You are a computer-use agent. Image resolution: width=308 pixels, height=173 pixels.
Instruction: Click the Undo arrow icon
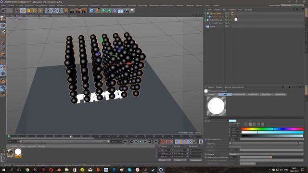tap(4, 11)
